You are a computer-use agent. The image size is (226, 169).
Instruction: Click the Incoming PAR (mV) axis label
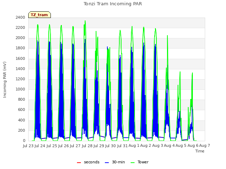tap(5, 80)
